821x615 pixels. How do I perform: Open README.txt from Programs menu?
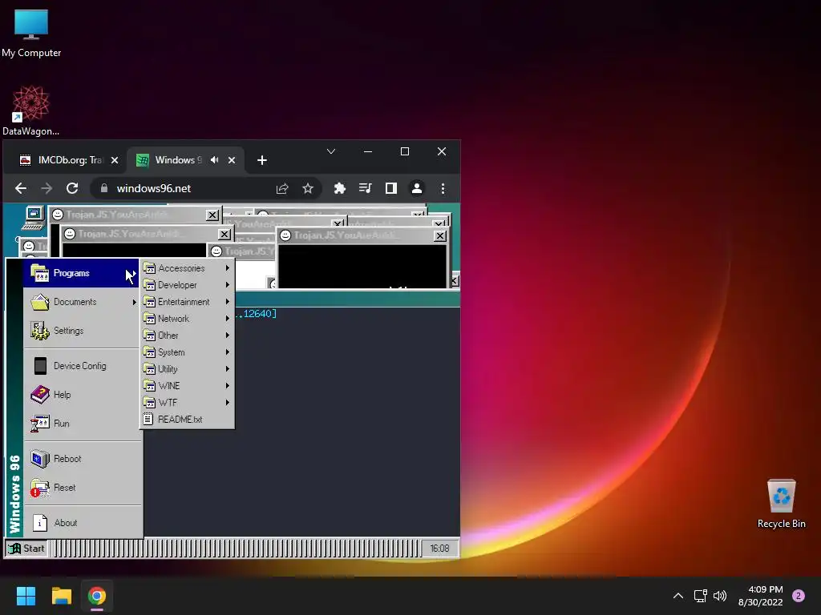pos(188,419)
